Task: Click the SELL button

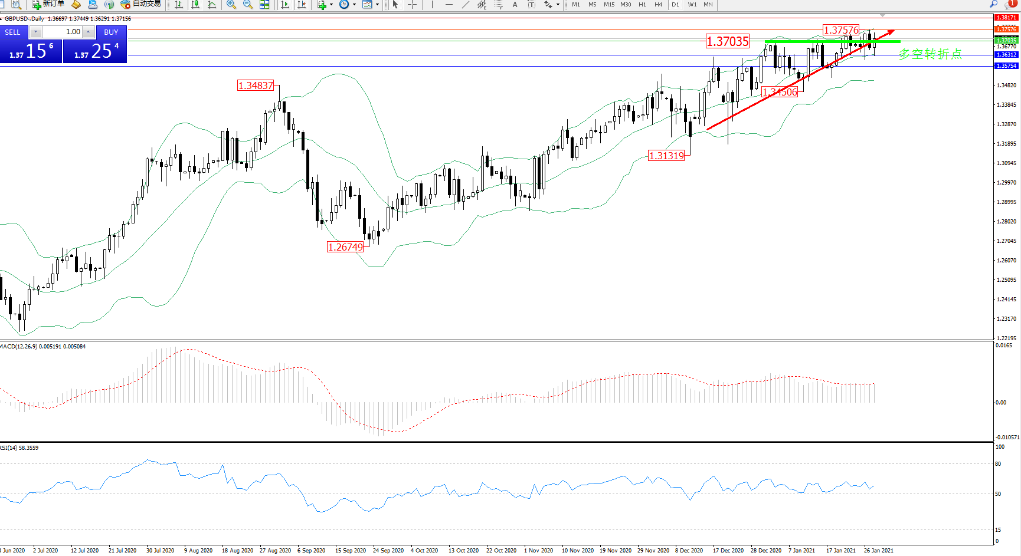Action: click(12, 32)
